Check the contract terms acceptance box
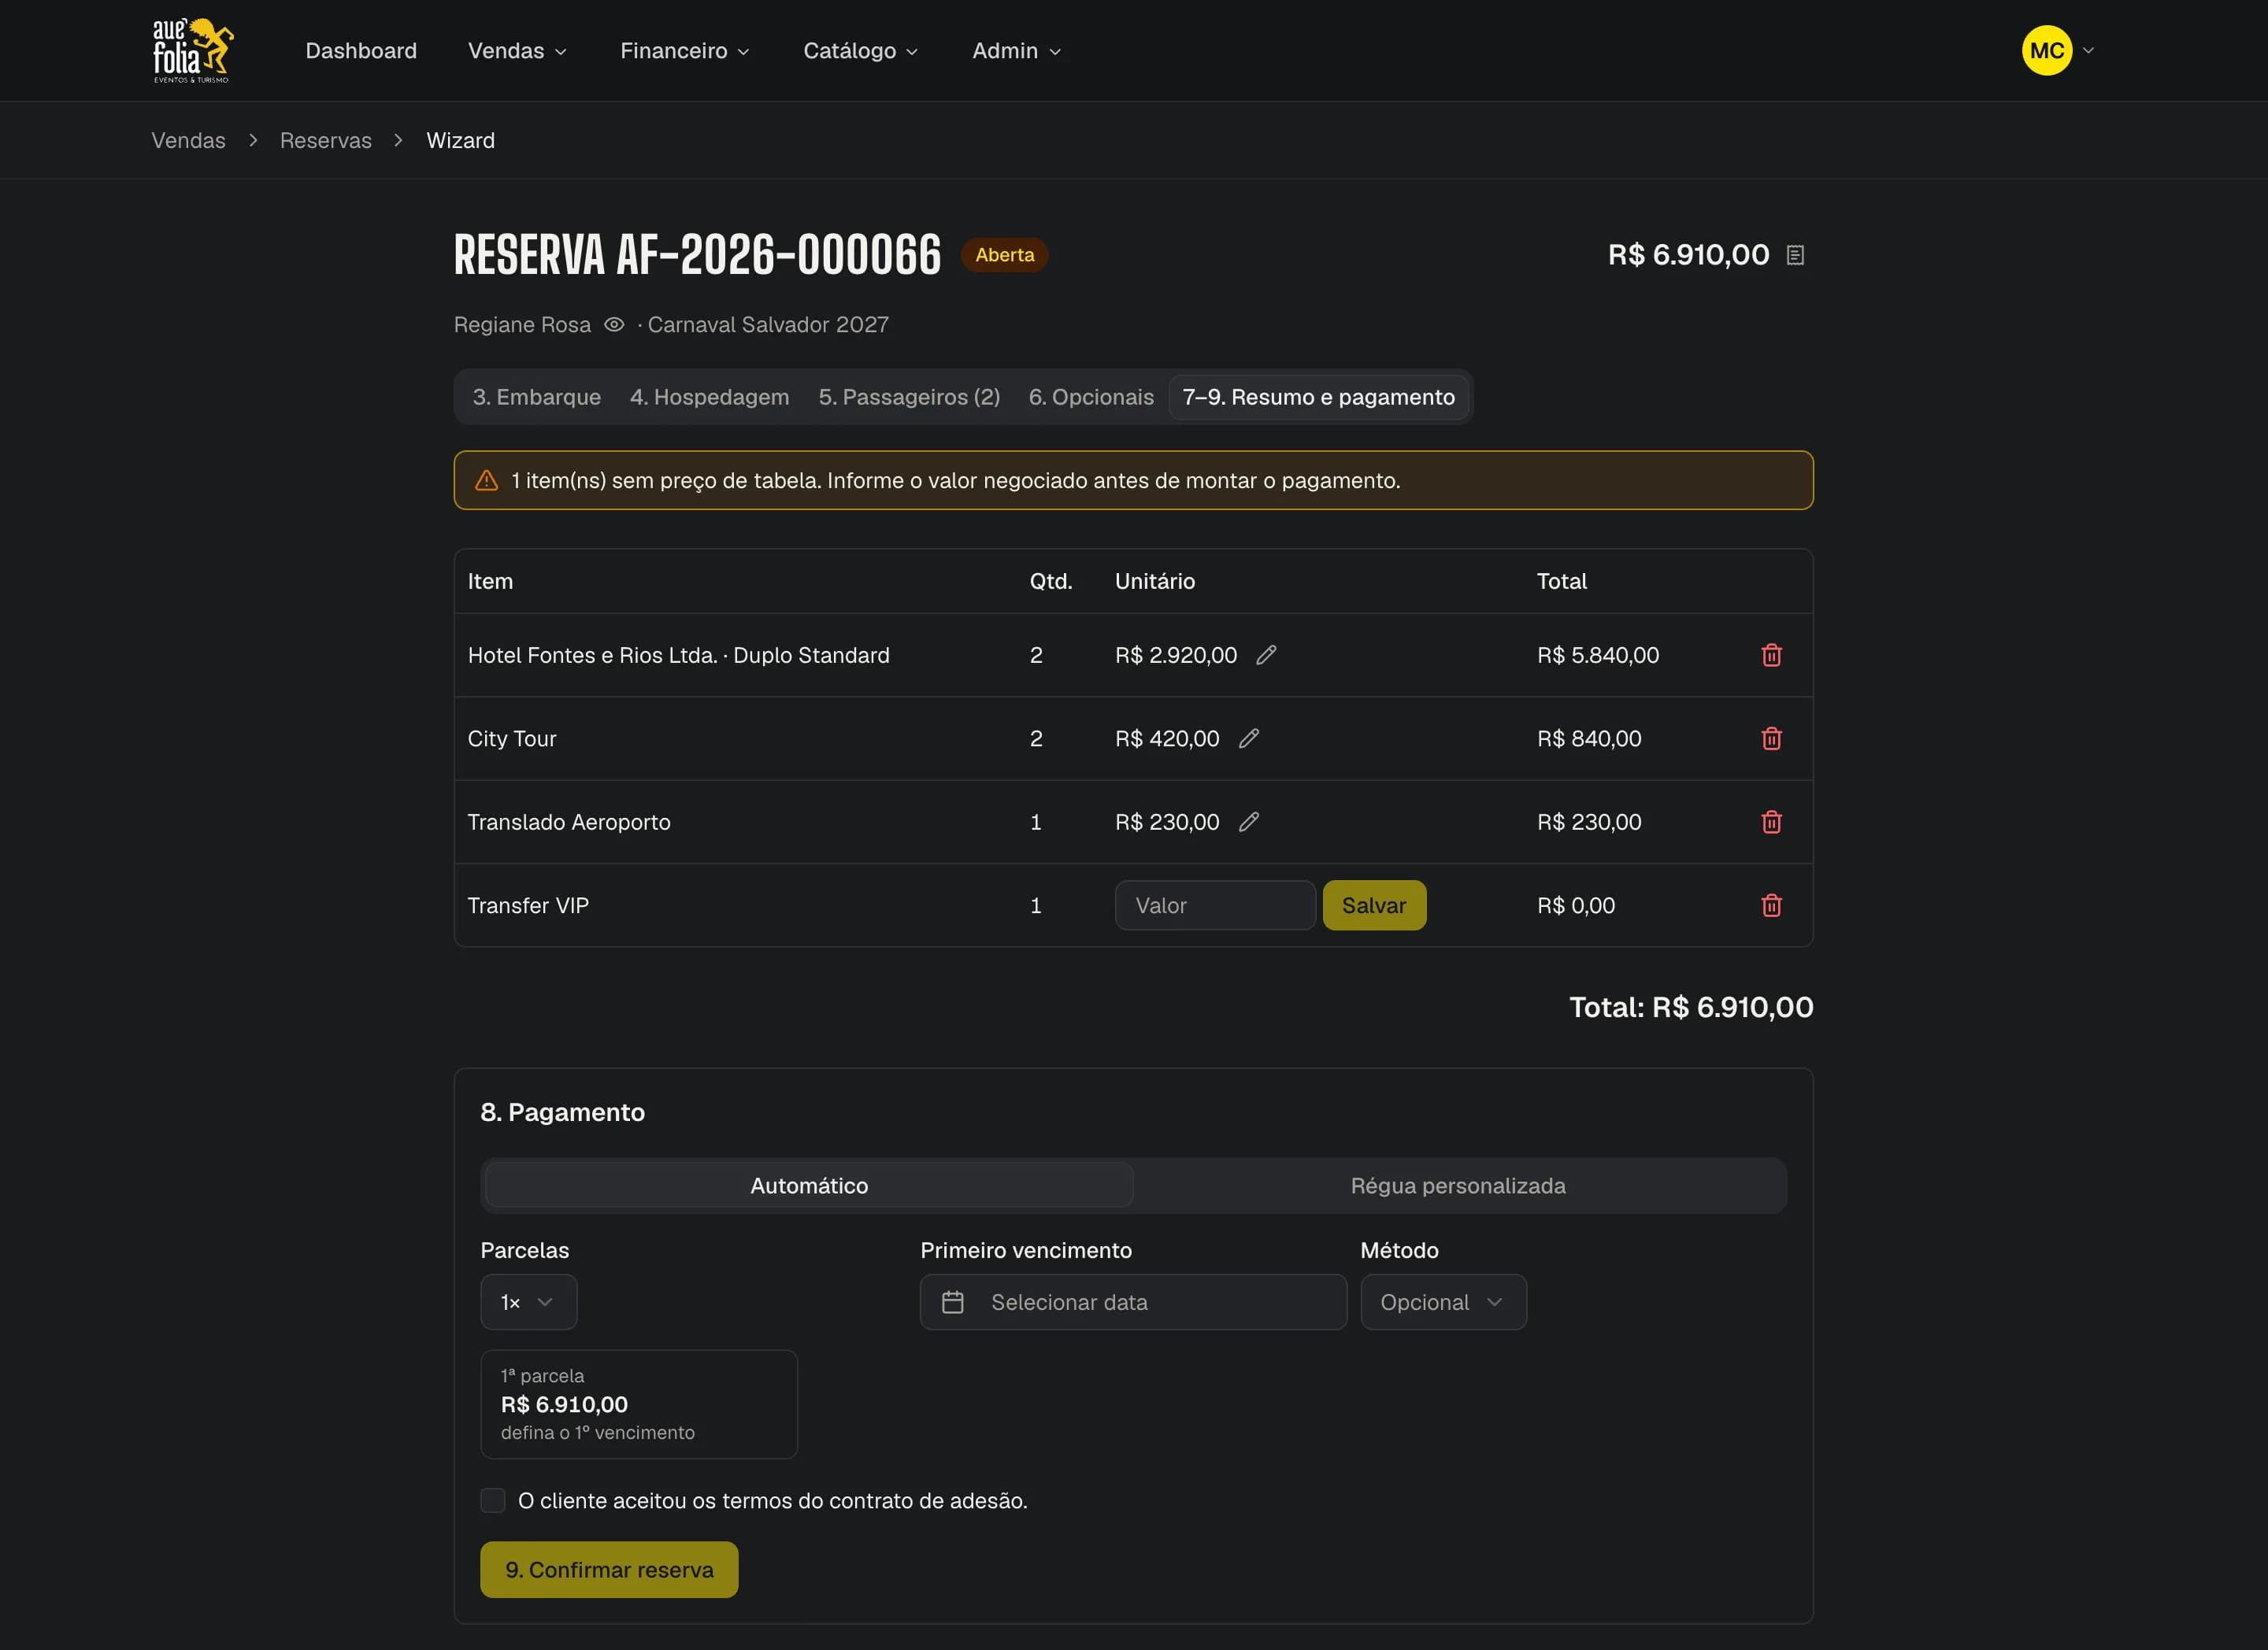 493,1500
